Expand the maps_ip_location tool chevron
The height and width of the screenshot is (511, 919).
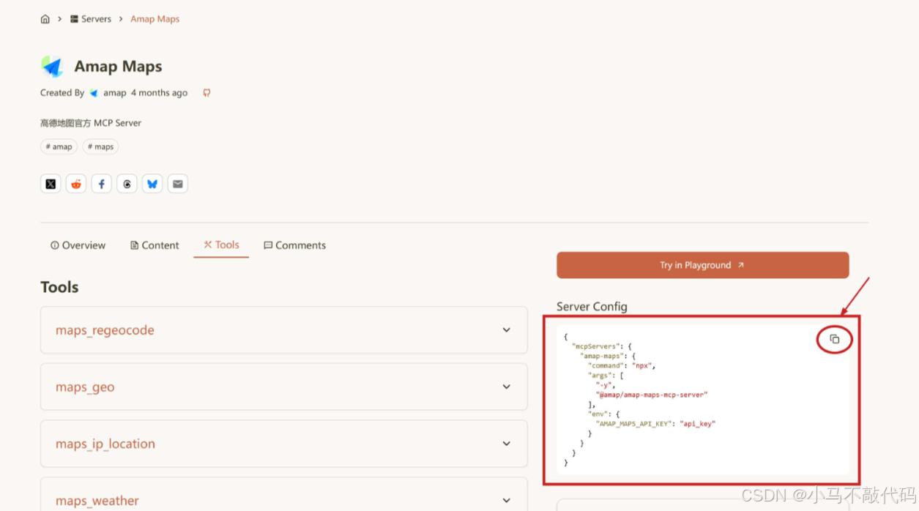[506, 444]
